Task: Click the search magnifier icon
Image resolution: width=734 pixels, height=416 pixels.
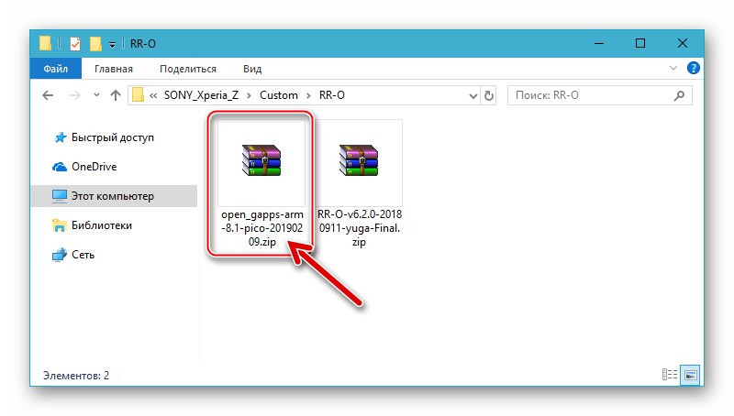Action: tap(679, 96)
